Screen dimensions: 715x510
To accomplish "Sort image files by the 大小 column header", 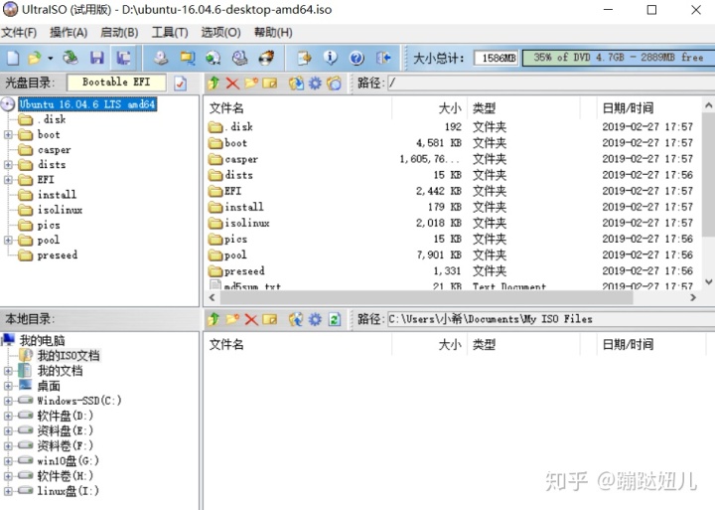I will (x=430, y=108).
